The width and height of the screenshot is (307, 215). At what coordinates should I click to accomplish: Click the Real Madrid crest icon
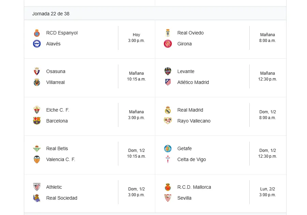tap(168, 110)
